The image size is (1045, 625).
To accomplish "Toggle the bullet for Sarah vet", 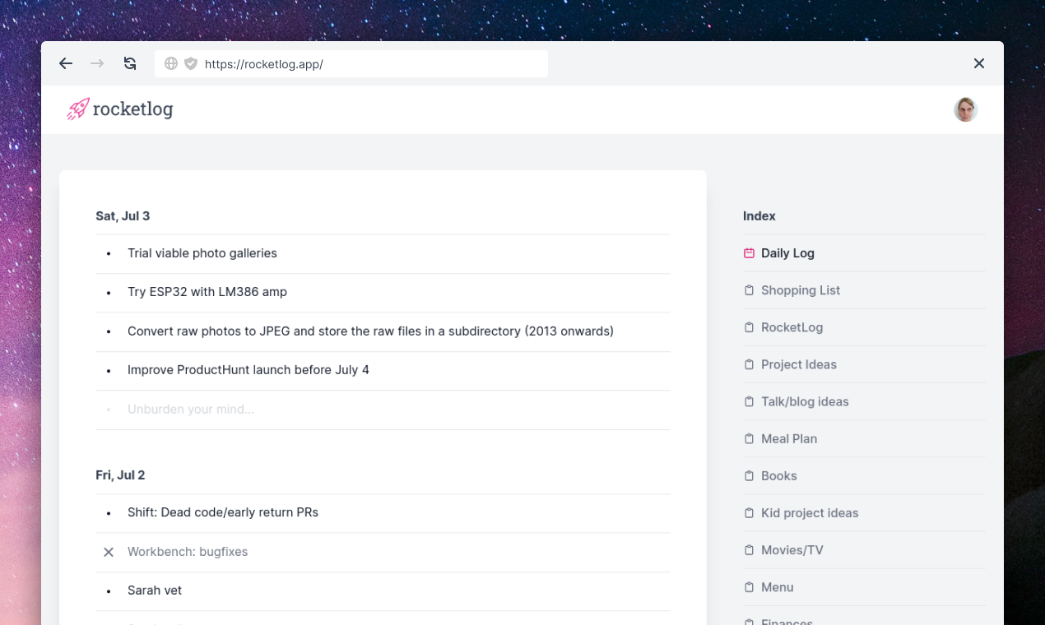I will pyautogui.click(x=109, y=590).
